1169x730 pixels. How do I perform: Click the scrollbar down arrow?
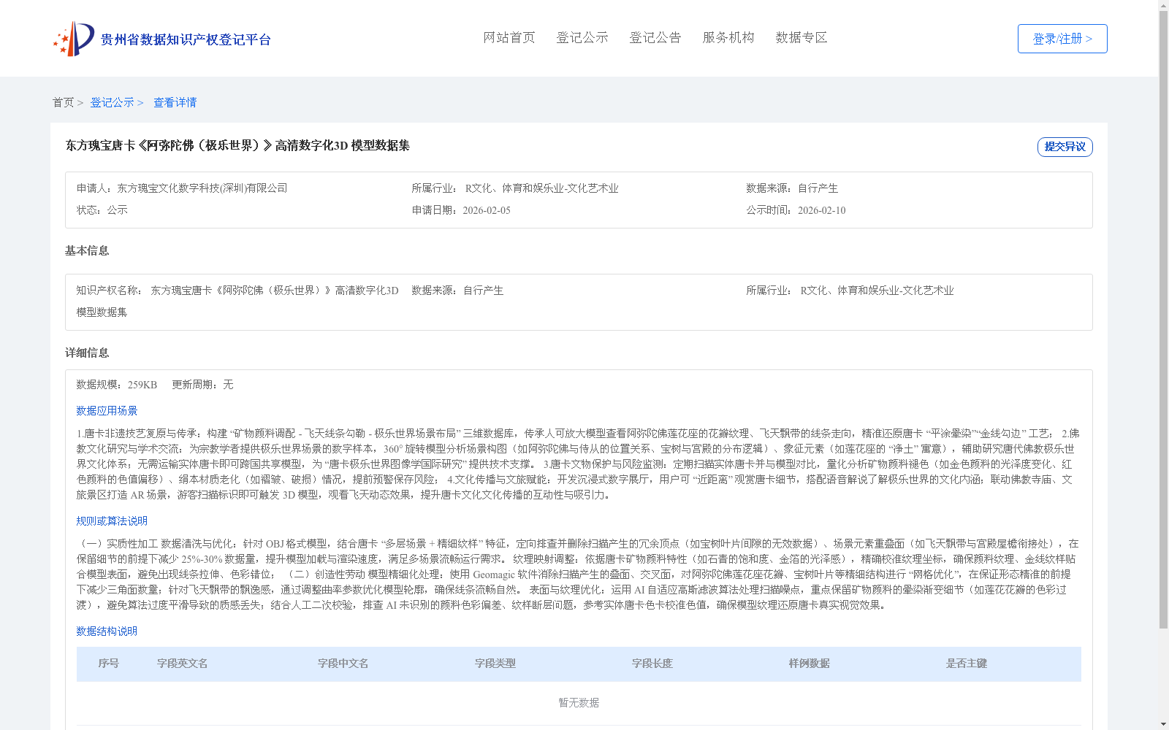pyautogui.click(x=1164, y=725)
